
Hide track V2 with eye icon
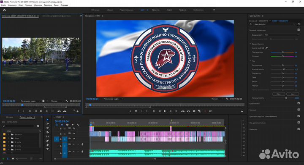tap(73, 134)
